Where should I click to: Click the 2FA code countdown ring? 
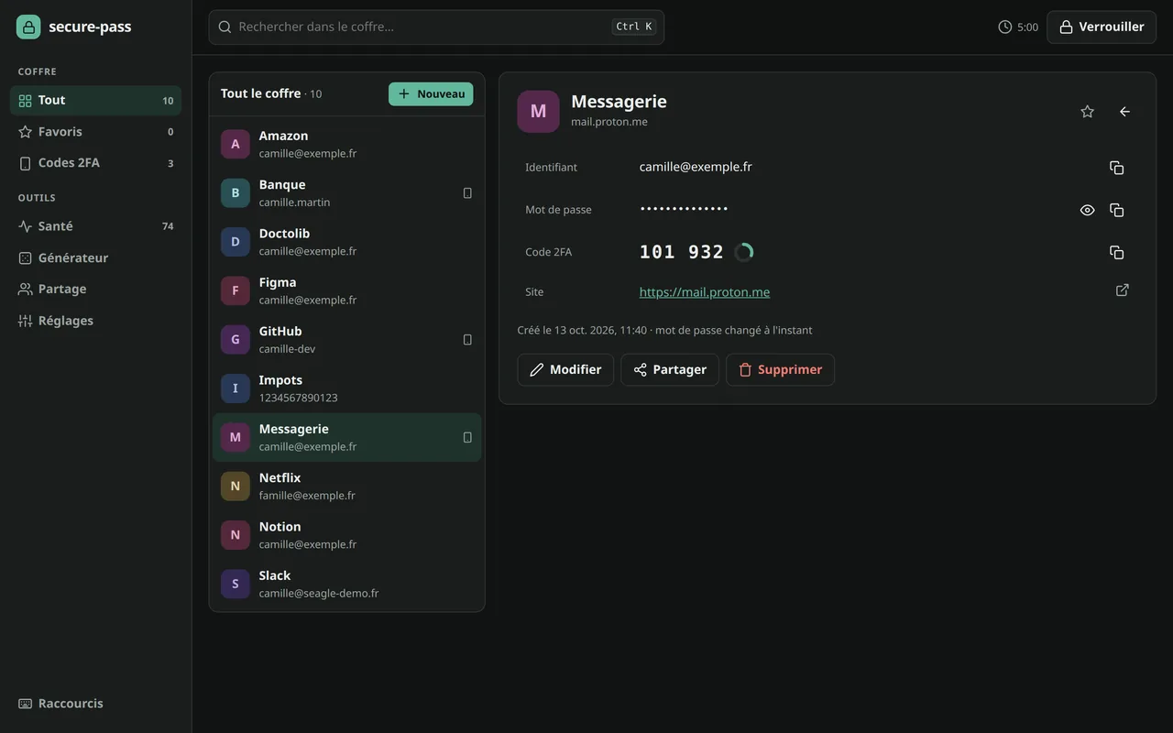coord(744,252)
